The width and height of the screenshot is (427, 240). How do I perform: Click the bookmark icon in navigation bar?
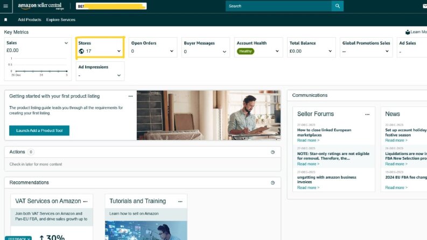pyautogui.click(x=6, y=20)
